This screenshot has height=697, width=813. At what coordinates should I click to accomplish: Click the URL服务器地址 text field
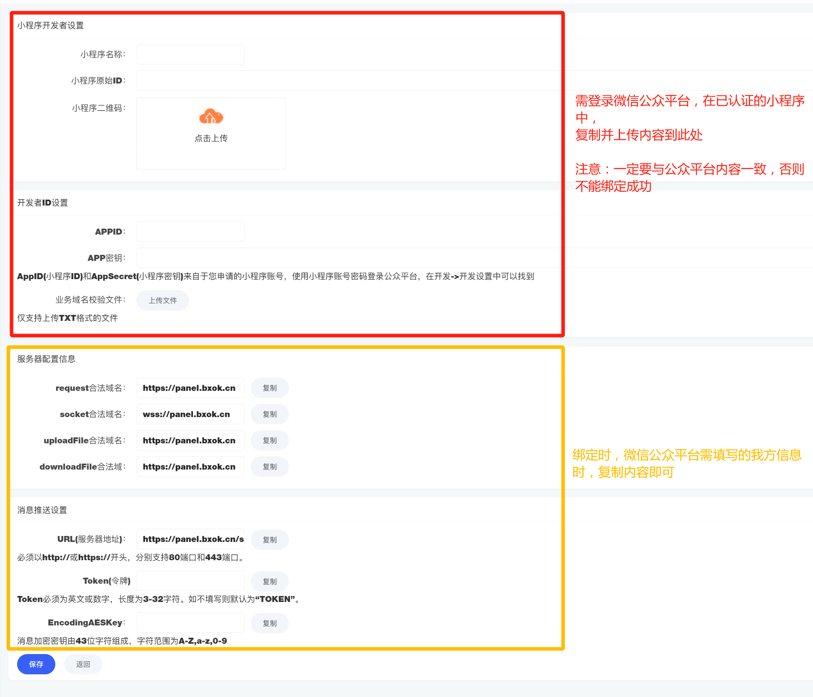[190, 539]
